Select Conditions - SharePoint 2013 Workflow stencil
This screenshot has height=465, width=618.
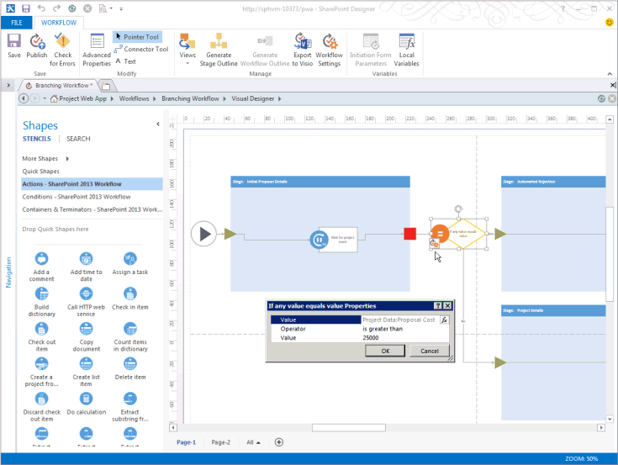pyautogui.click(x=76, y=196)
